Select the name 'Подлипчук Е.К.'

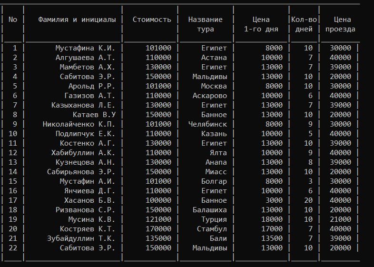[x=85, y=134]
